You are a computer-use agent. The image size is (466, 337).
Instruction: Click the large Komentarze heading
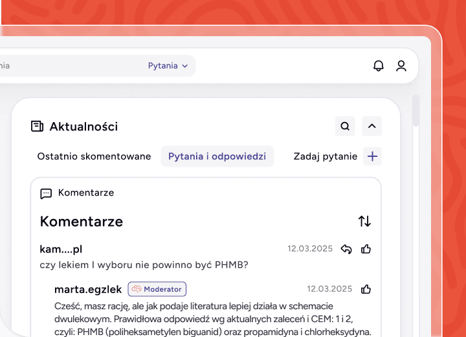[82, 221]
